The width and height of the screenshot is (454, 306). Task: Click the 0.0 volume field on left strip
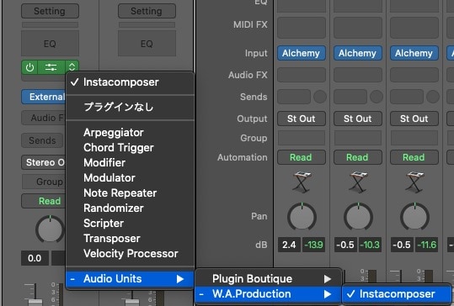tap(35, 258)
